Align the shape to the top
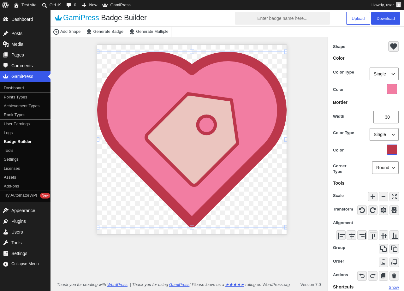404x291 pixels. tap(373, 235)
